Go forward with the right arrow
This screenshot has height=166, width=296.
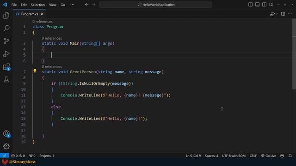[94, 5]
